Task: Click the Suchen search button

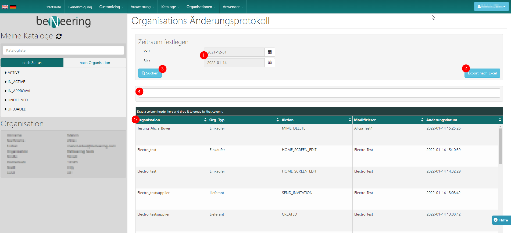Action: point(150,73)
